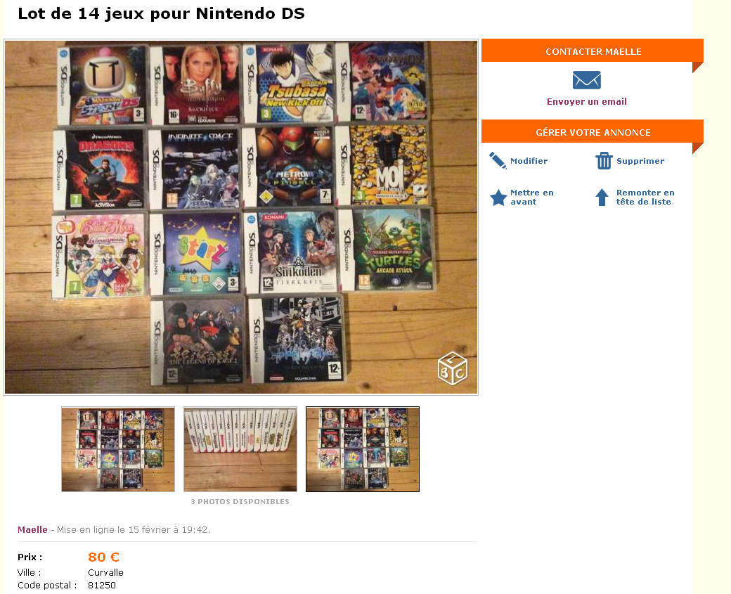Click the star Mettre en avant icon

[498, 198]
